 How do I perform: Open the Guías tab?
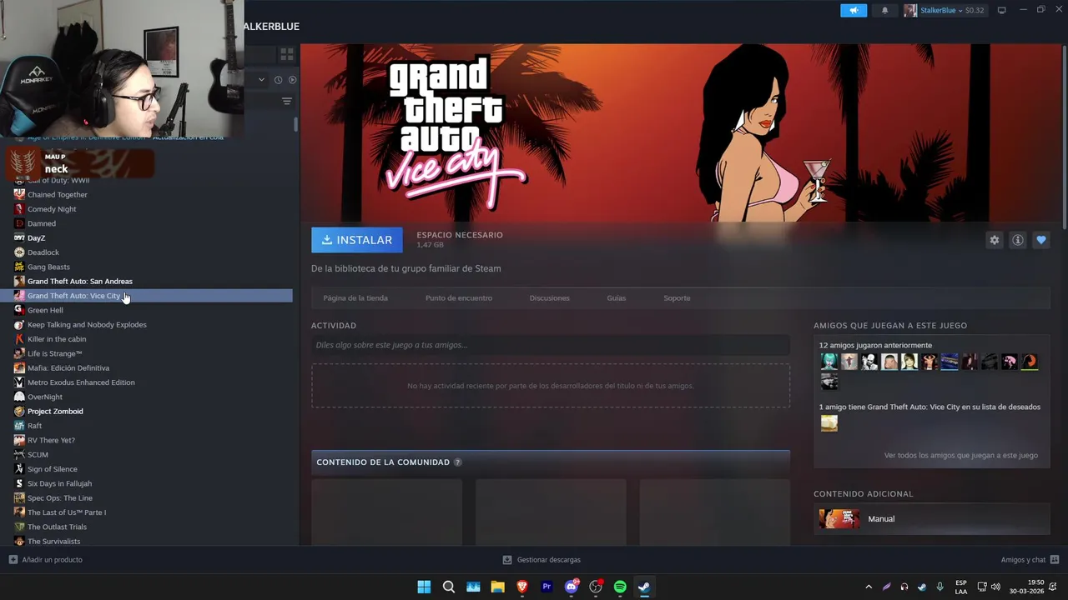617,297
